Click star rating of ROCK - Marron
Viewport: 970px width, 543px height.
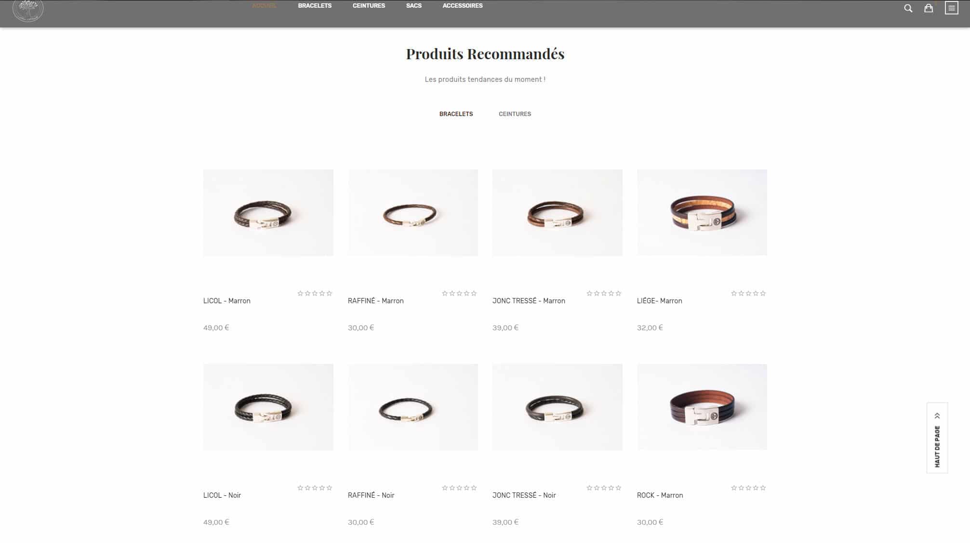point(748,488)
